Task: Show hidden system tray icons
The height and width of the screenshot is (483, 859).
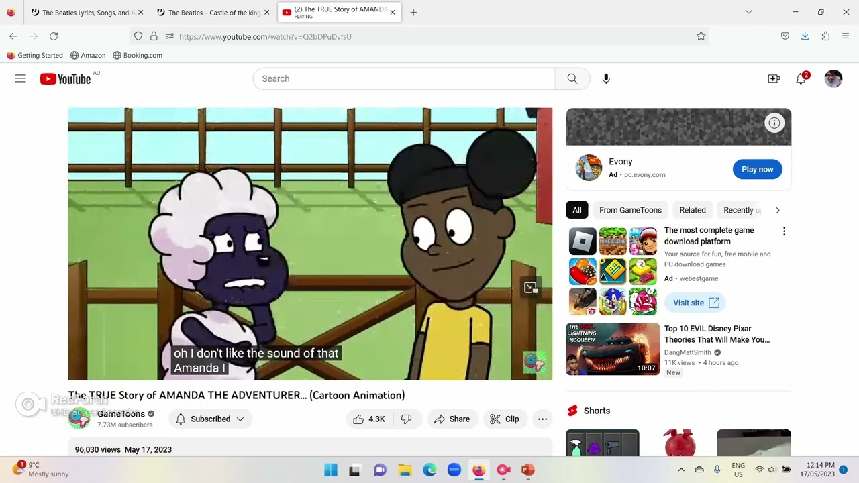Action: (681, 470)
